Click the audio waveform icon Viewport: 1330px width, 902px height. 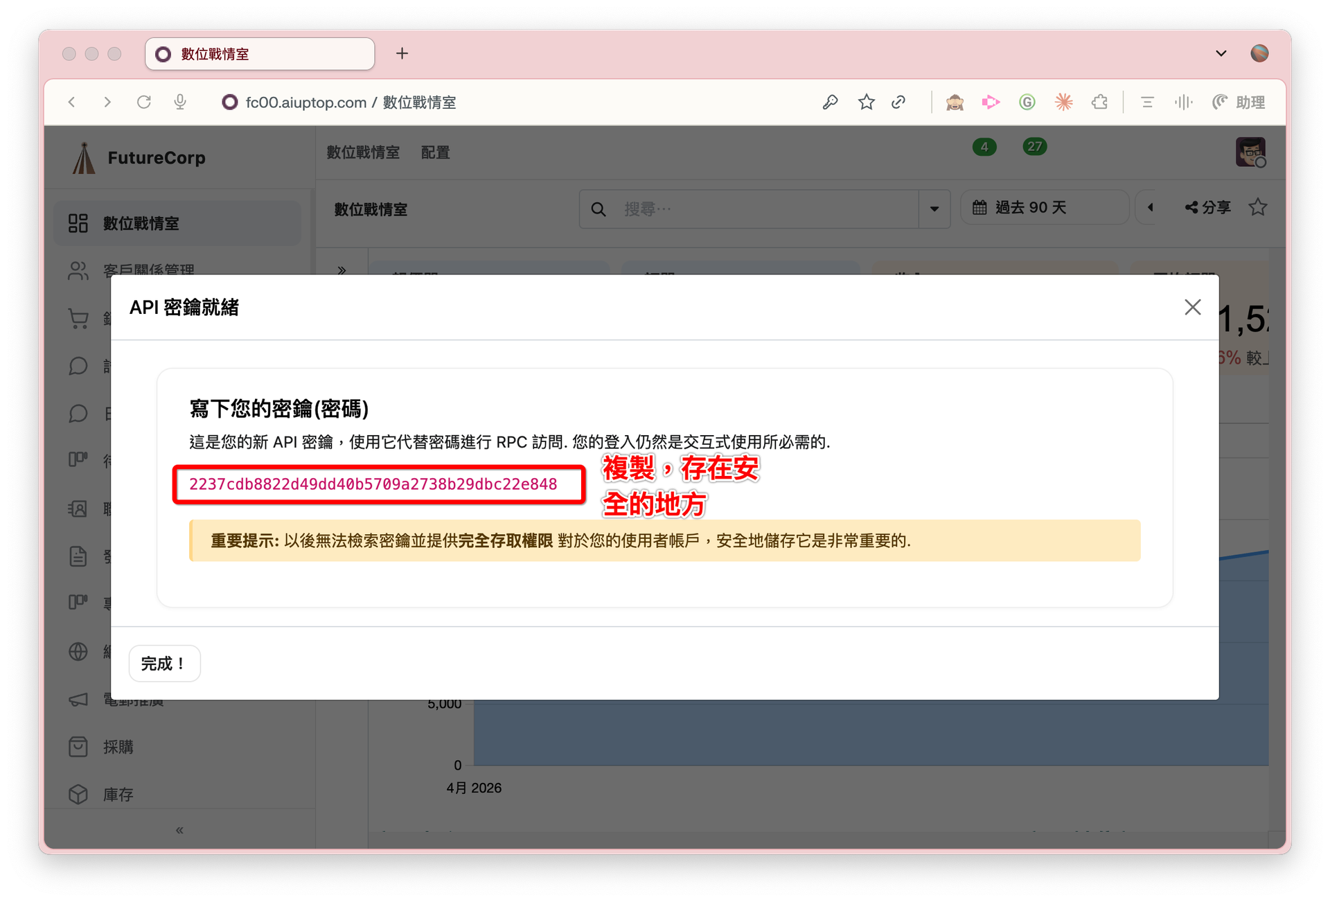pyautogui.click(x=1183, y=103)
